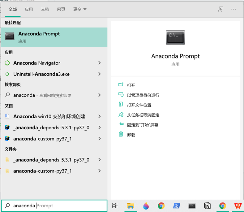The height and width of the screenshot is (212, 244).
Task: Expand the Uninstall-Anaconda3.exe result arrow
Action: tap(100, 74)
